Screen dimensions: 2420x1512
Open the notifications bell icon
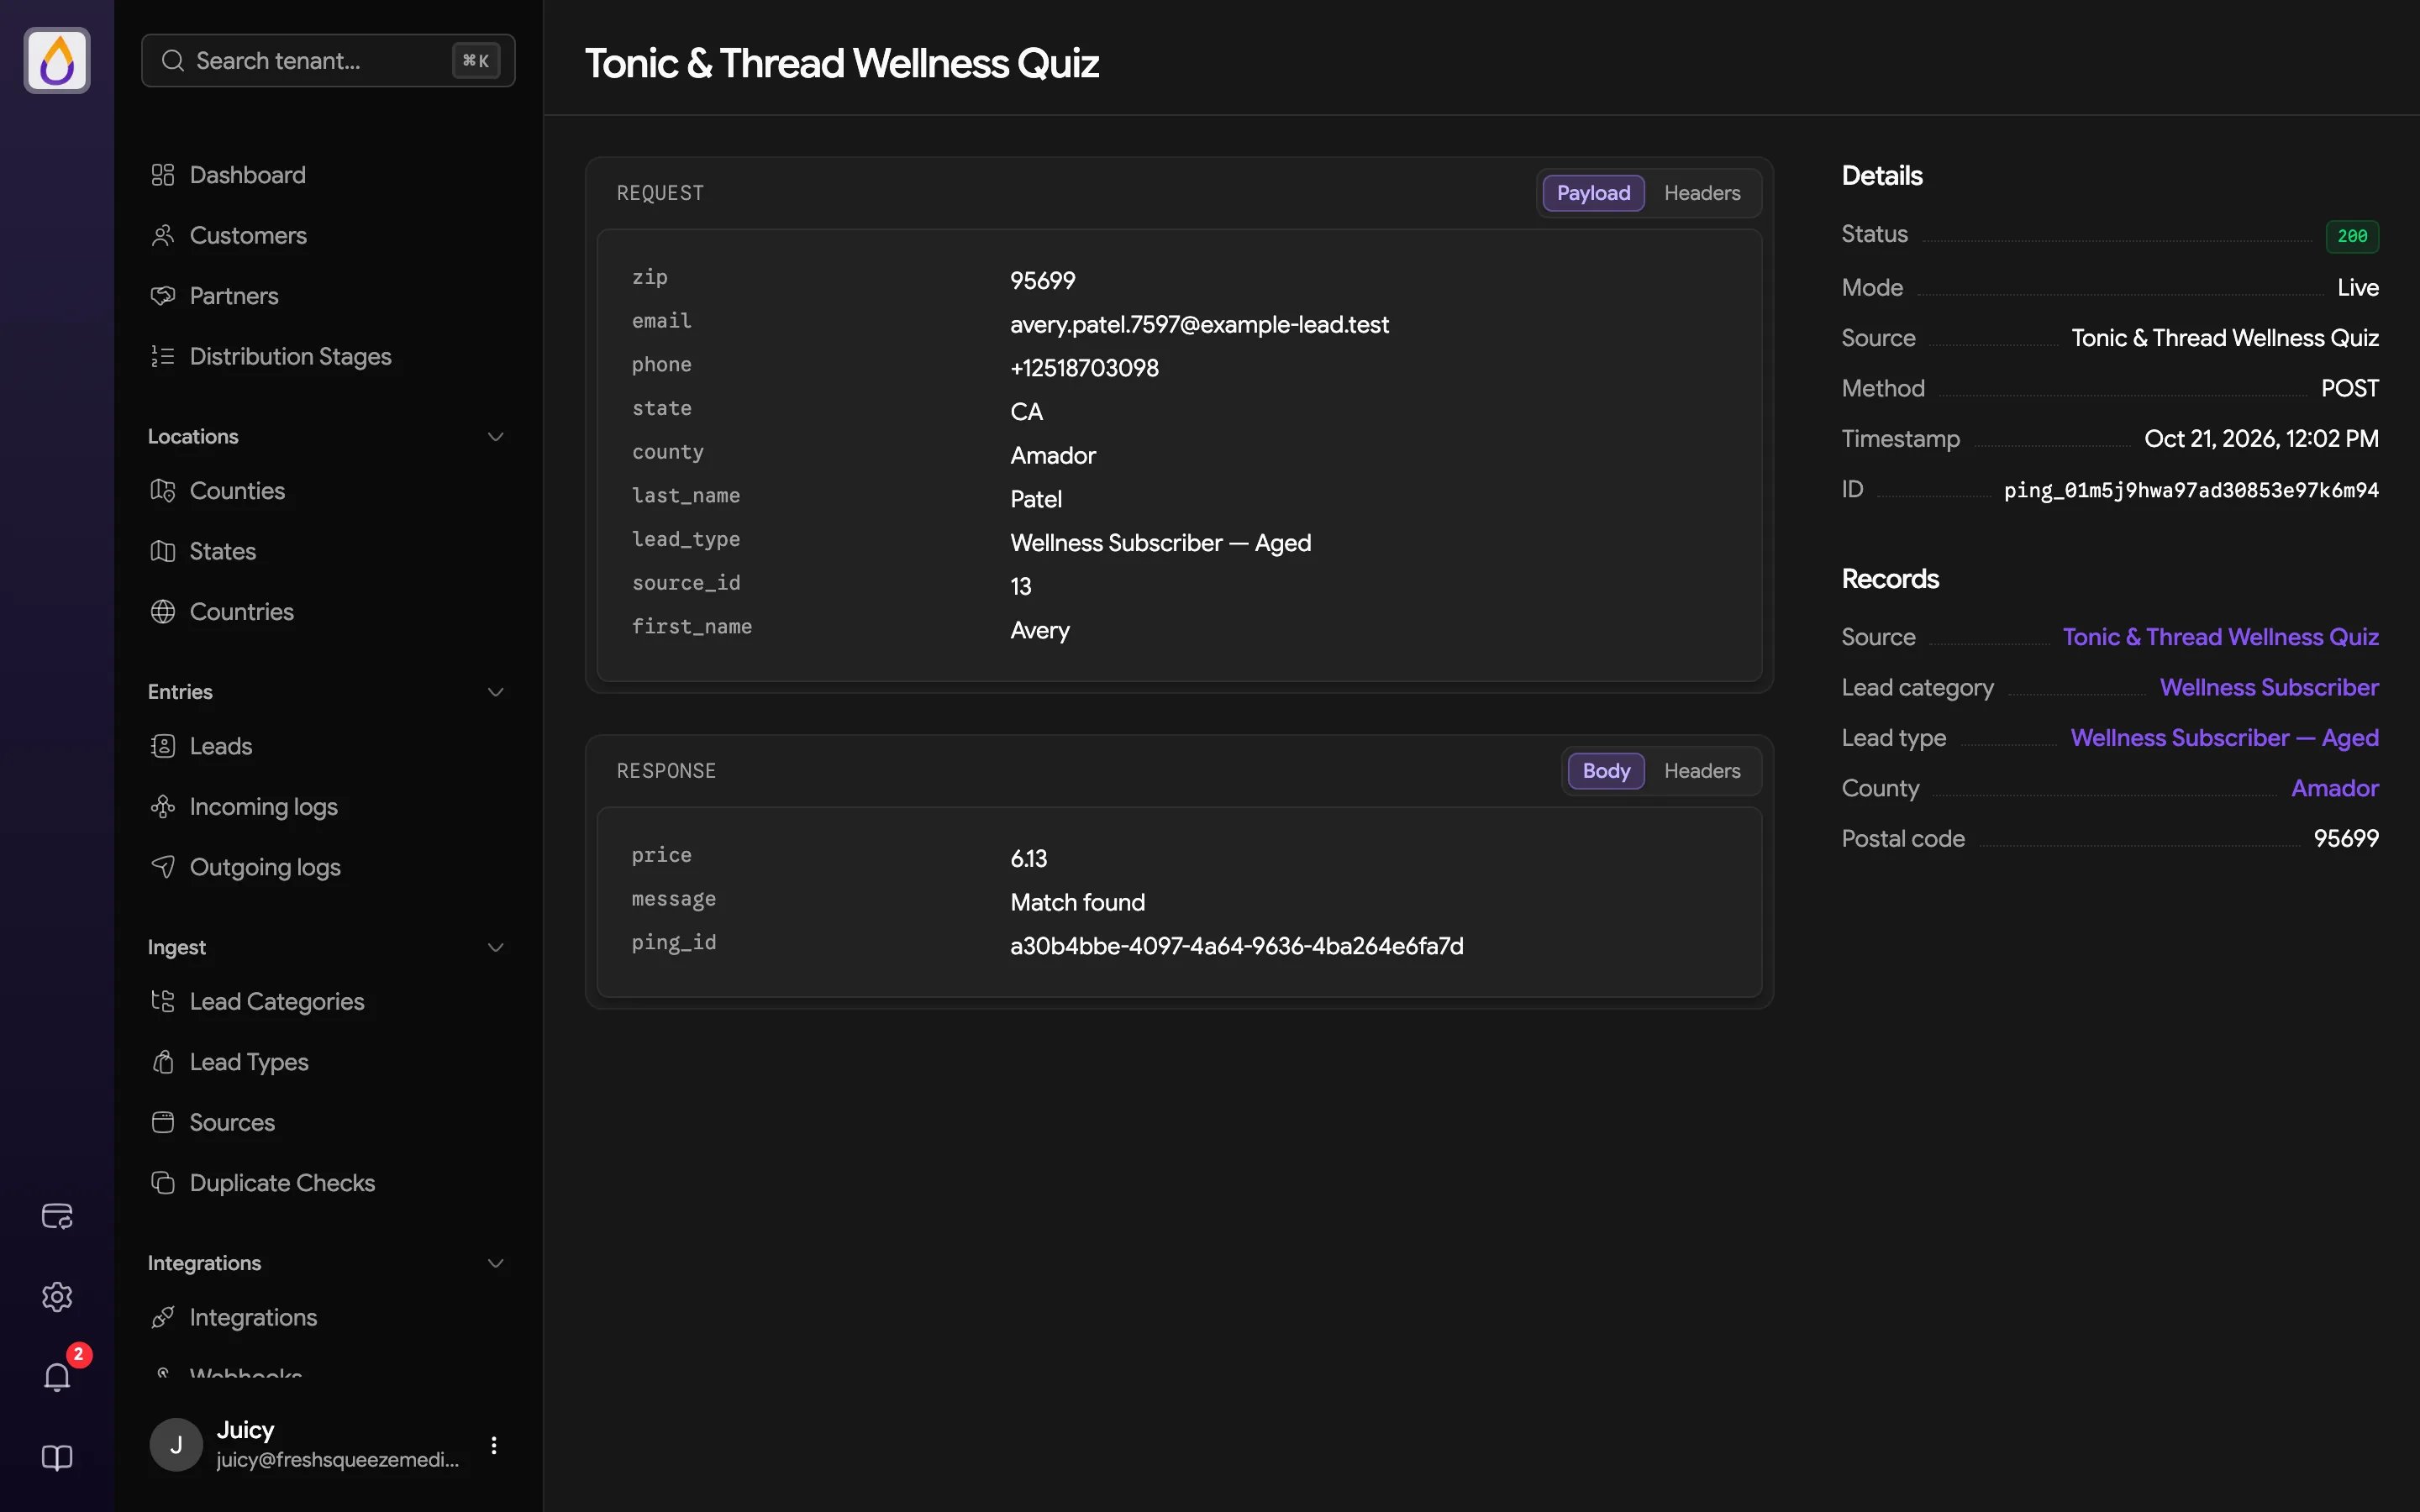57,1377
